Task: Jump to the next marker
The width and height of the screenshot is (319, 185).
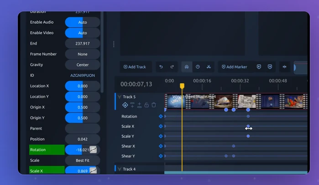Action: (x=270, y=67)
